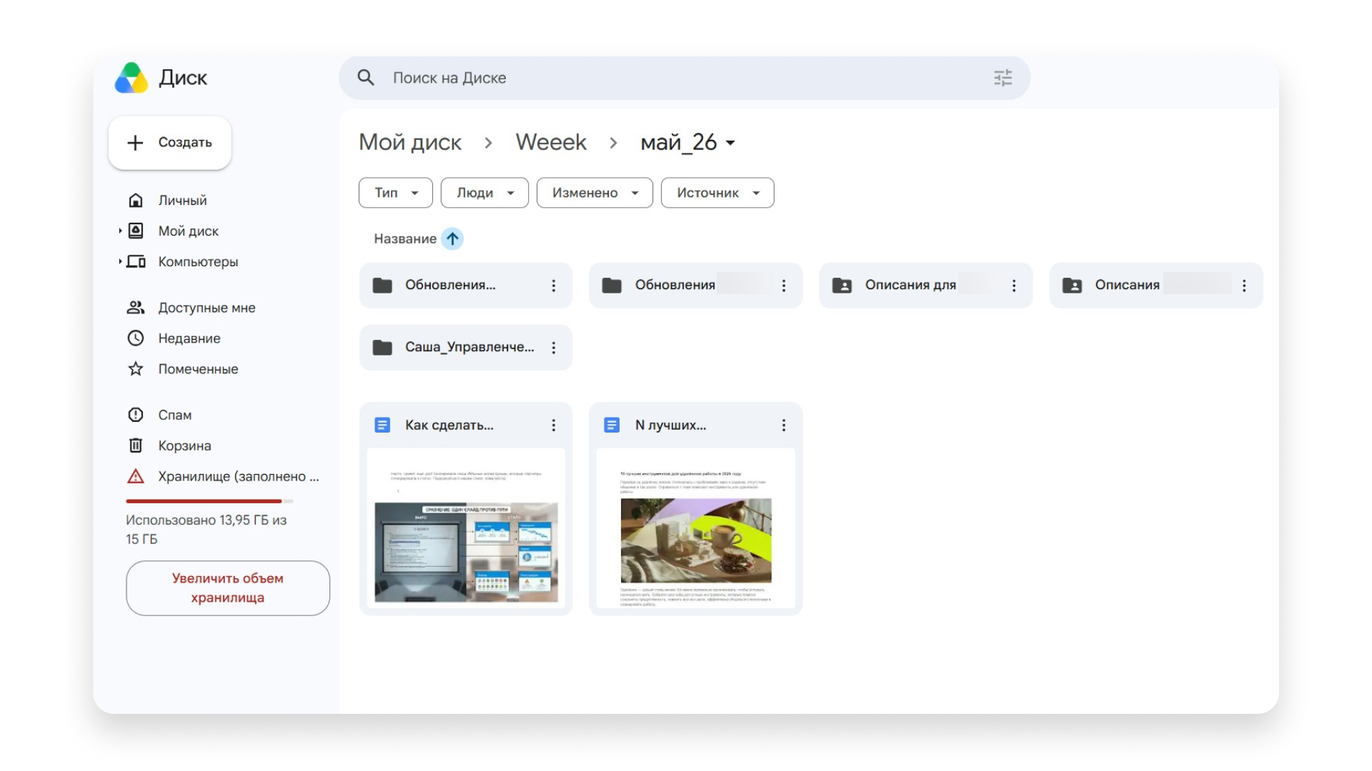Viewport: 1372px width, 771px height.
Task: Click the Создать button
Action: [x=170, y=143]
